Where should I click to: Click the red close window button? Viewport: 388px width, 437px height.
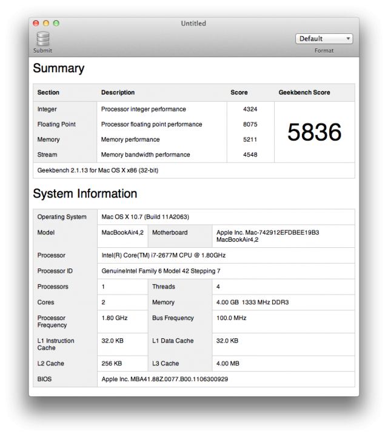click(x=36, y=24)
